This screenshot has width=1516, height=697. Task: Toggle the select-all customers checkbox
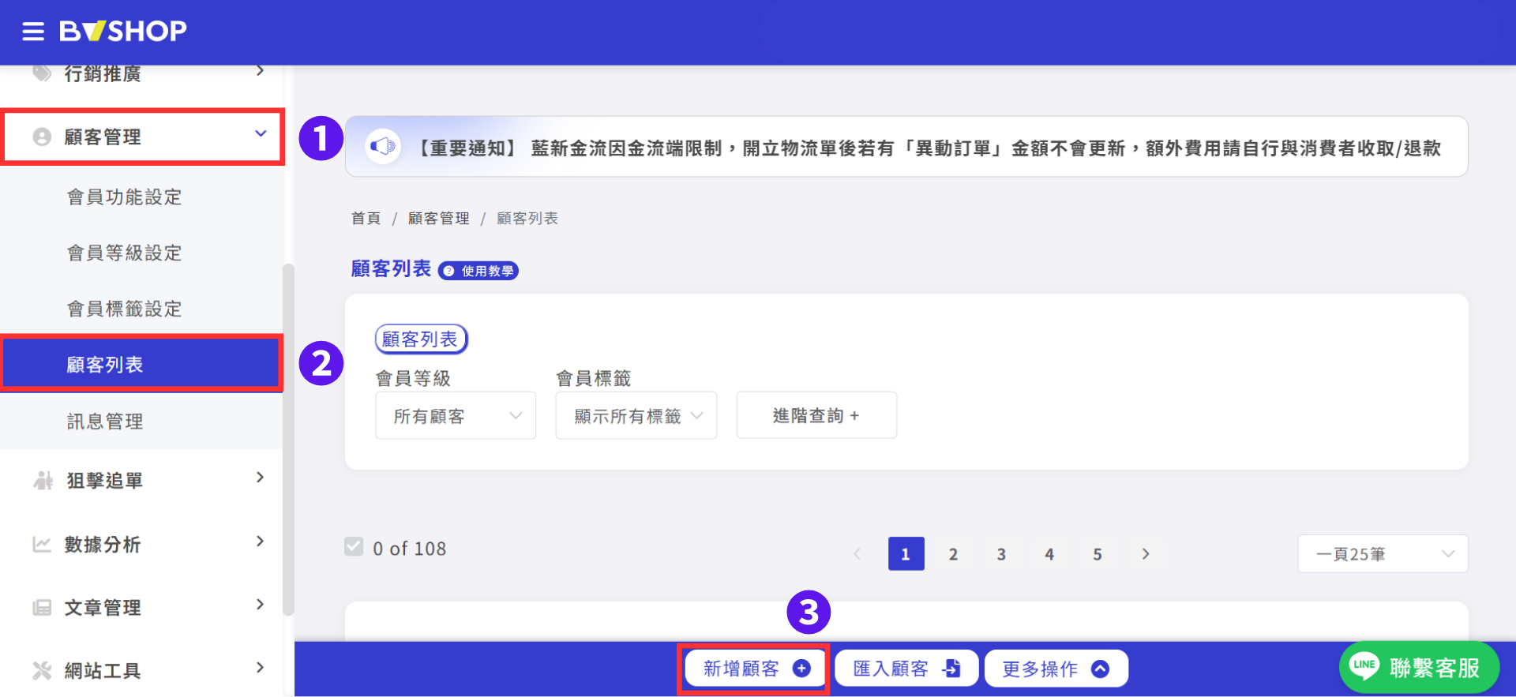(354, 547)
